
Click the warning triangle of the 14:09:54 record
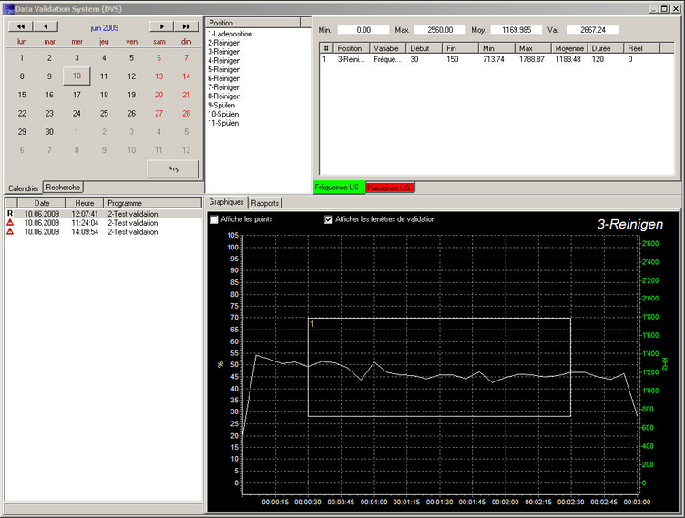(x=10, y=231)
